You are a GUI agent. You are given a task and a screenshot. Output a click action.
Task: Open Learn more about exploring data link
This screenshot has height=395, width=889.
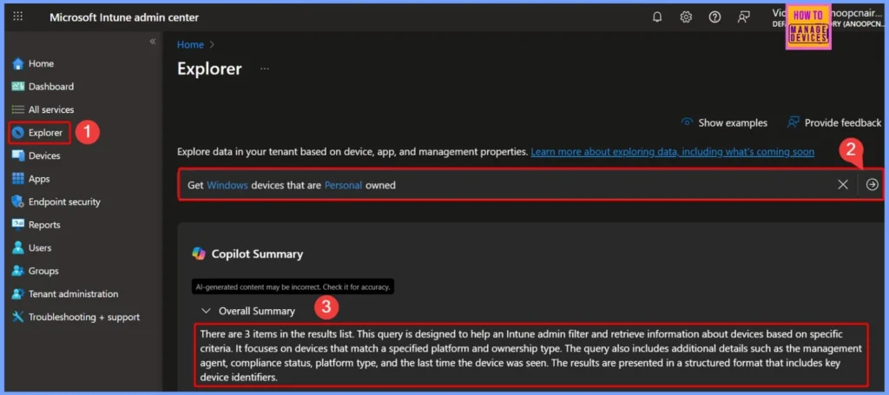673,152
